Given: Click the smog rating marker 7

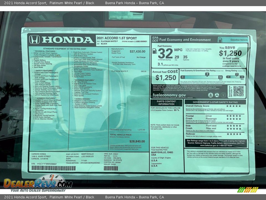Looking at the screenshot, I should (237, 74).
